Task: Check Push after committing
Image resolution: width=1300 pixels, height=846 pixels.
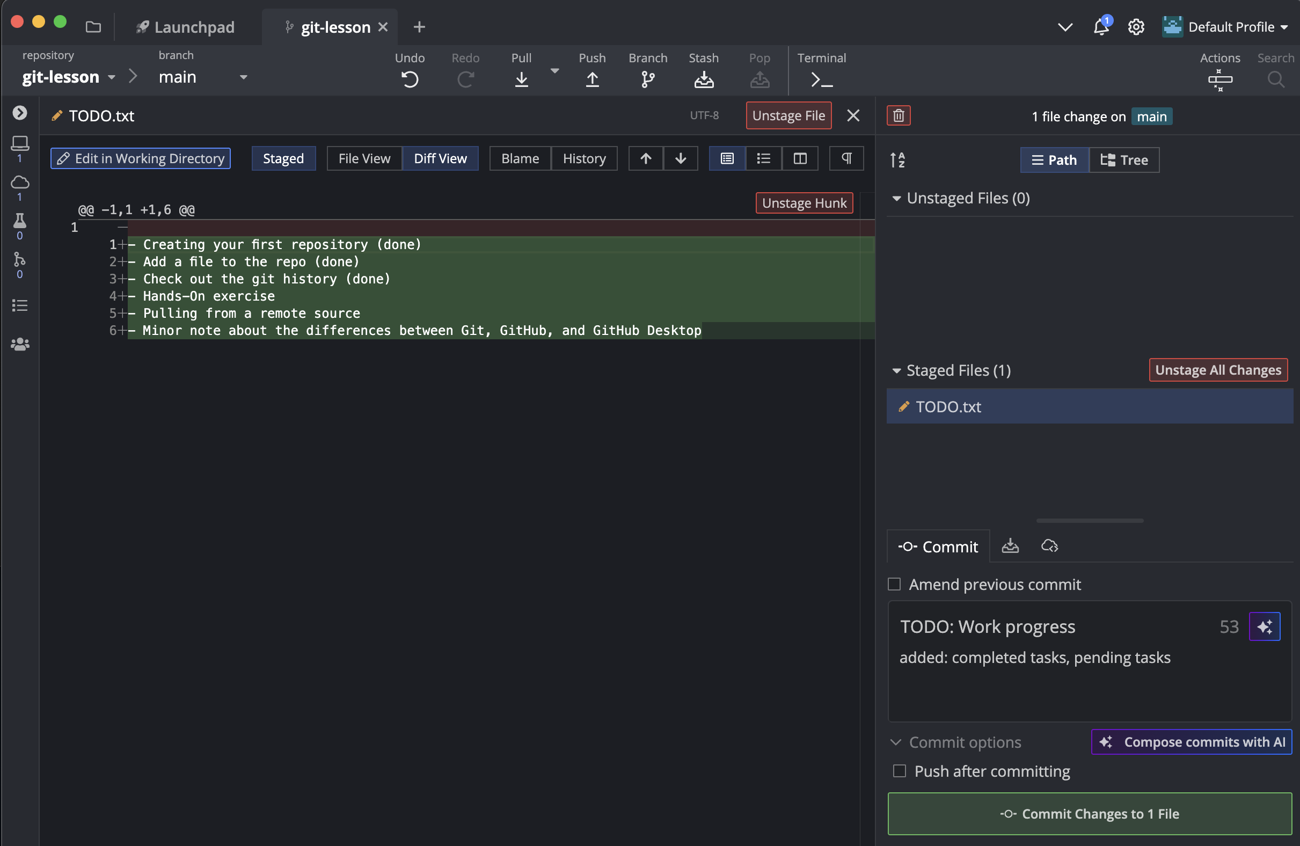Action: click(900, 771)
